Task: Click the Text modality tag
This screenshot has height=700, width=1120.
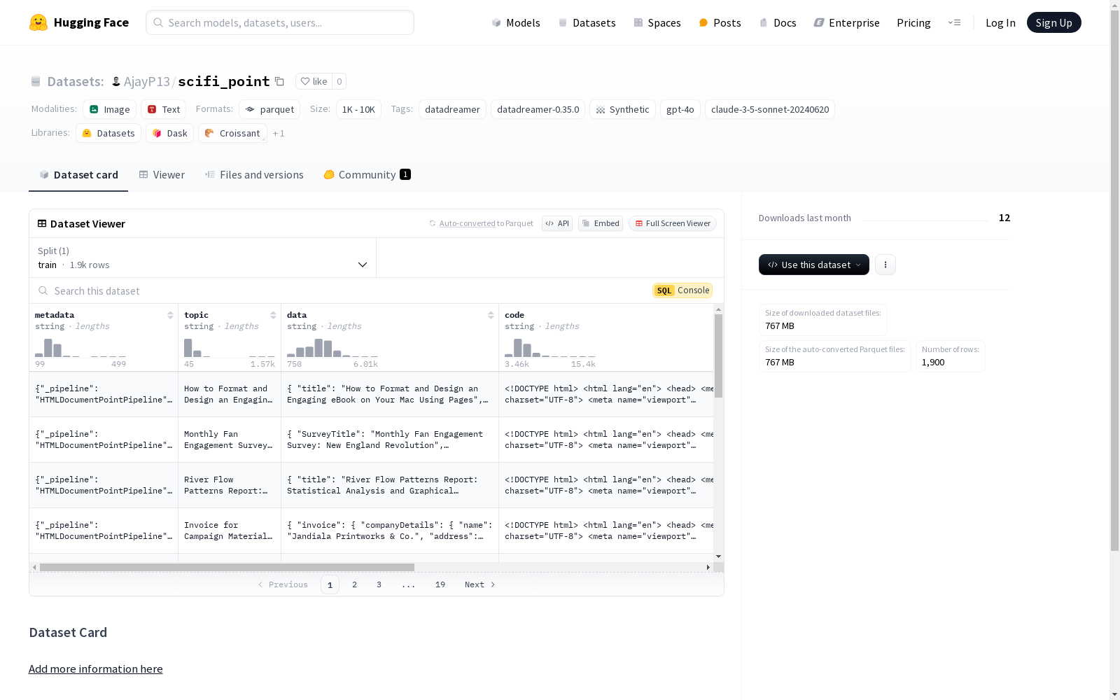Action: [x=163, y=109]
